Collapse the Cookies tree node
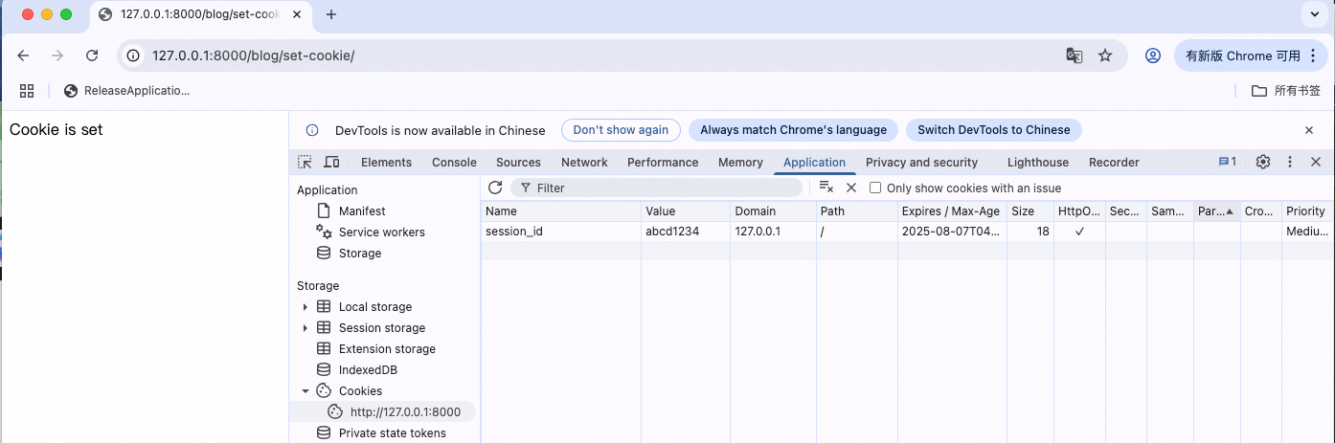This screenshot has height=443, width=1335. click(x=305, y=391)
